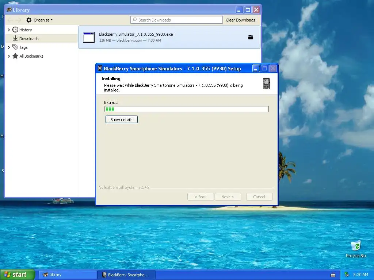Expand the History tree node
374x280 pixels.
tap(9, 30)
